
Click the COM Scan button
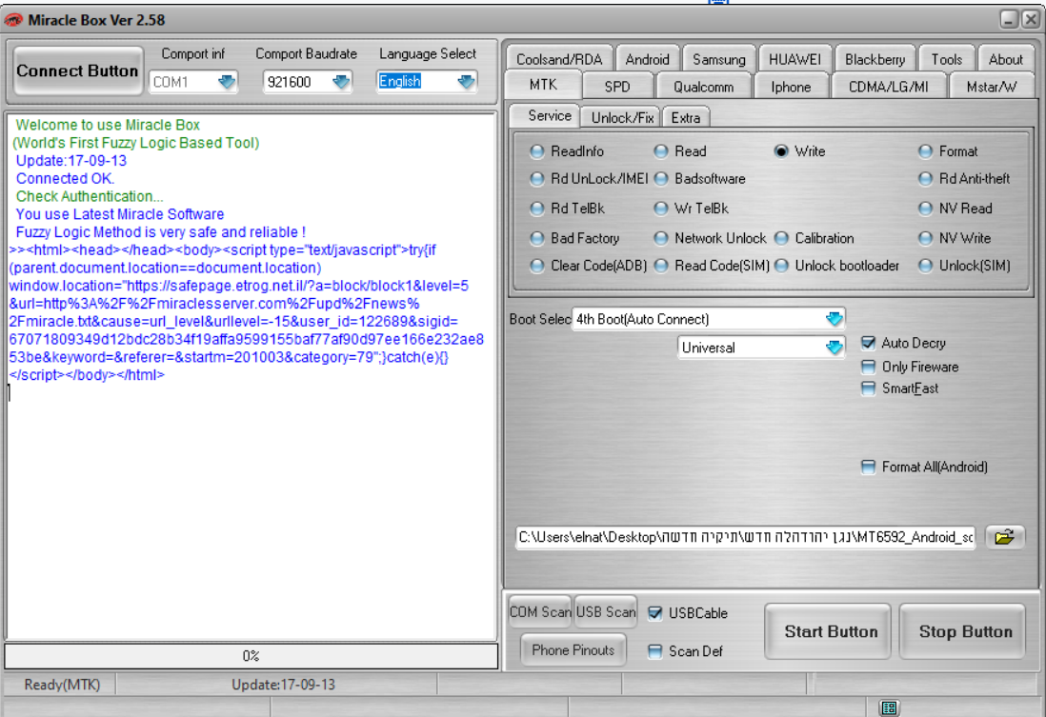pyautogui.click(x=540, y=611)
